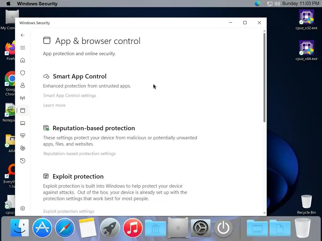Click the volume speaker icon in menu bar
Viewport: 322px width, 241px height.
click(x=277, y=4)
